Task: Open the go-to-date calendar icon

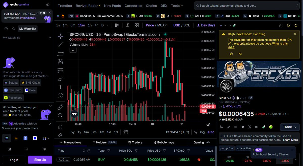Action: [126, 132]
